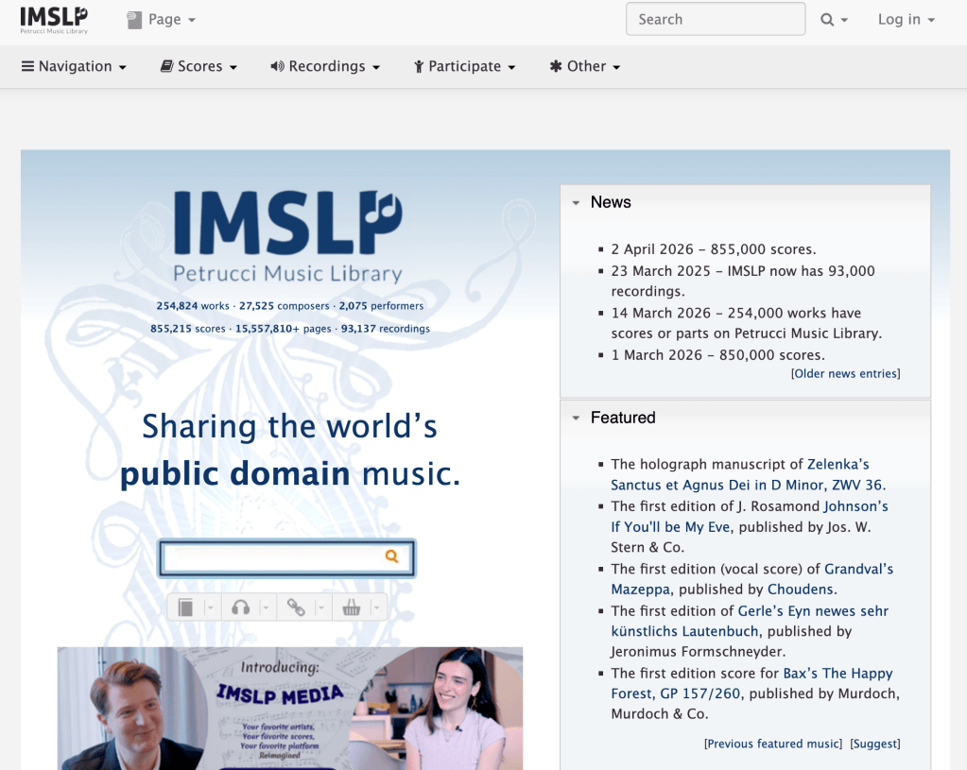The width and height of the screenshot is (967, 770).
Task: Click the chain link icon under the search bar
Action: [x=298, y=607]
